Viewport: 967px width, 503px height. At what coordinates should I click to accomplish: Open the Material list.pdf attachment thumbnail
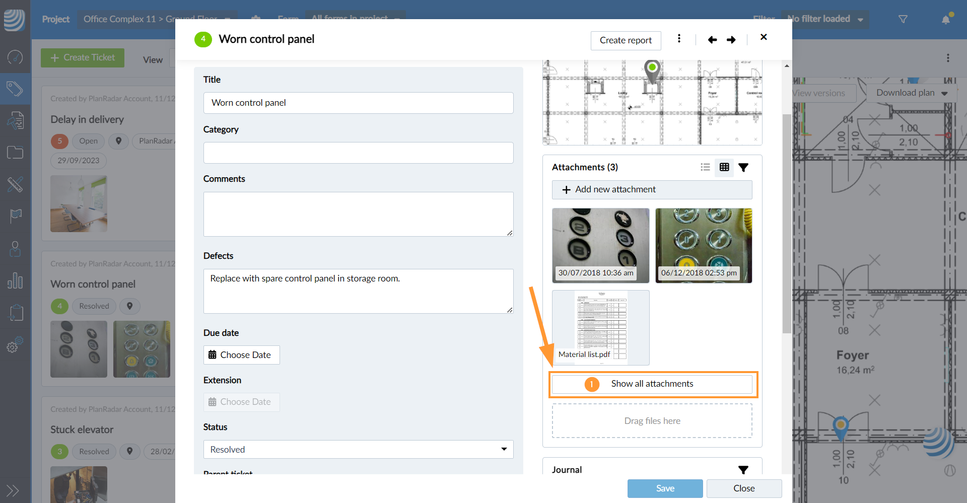pos(601,327)
